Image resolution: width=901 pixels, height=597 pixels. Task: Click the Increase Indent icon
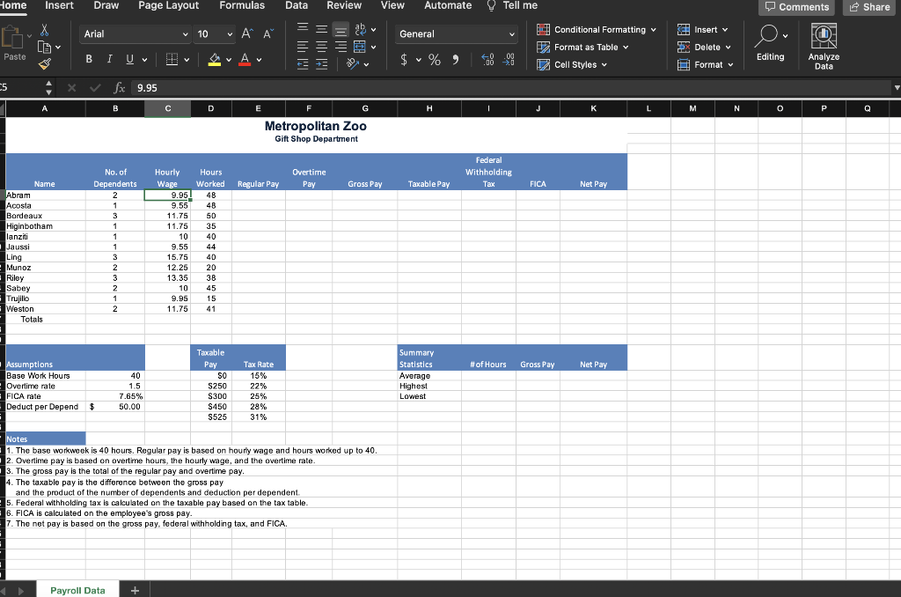(x=322, y=64)
